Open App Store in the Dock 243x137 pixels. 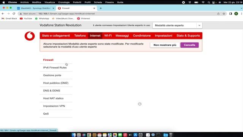click(136, 135)
